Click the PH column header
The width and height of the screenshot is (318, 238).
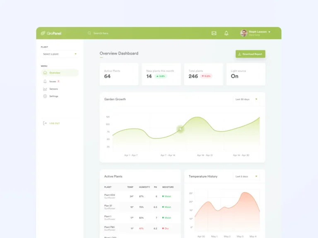155,187
